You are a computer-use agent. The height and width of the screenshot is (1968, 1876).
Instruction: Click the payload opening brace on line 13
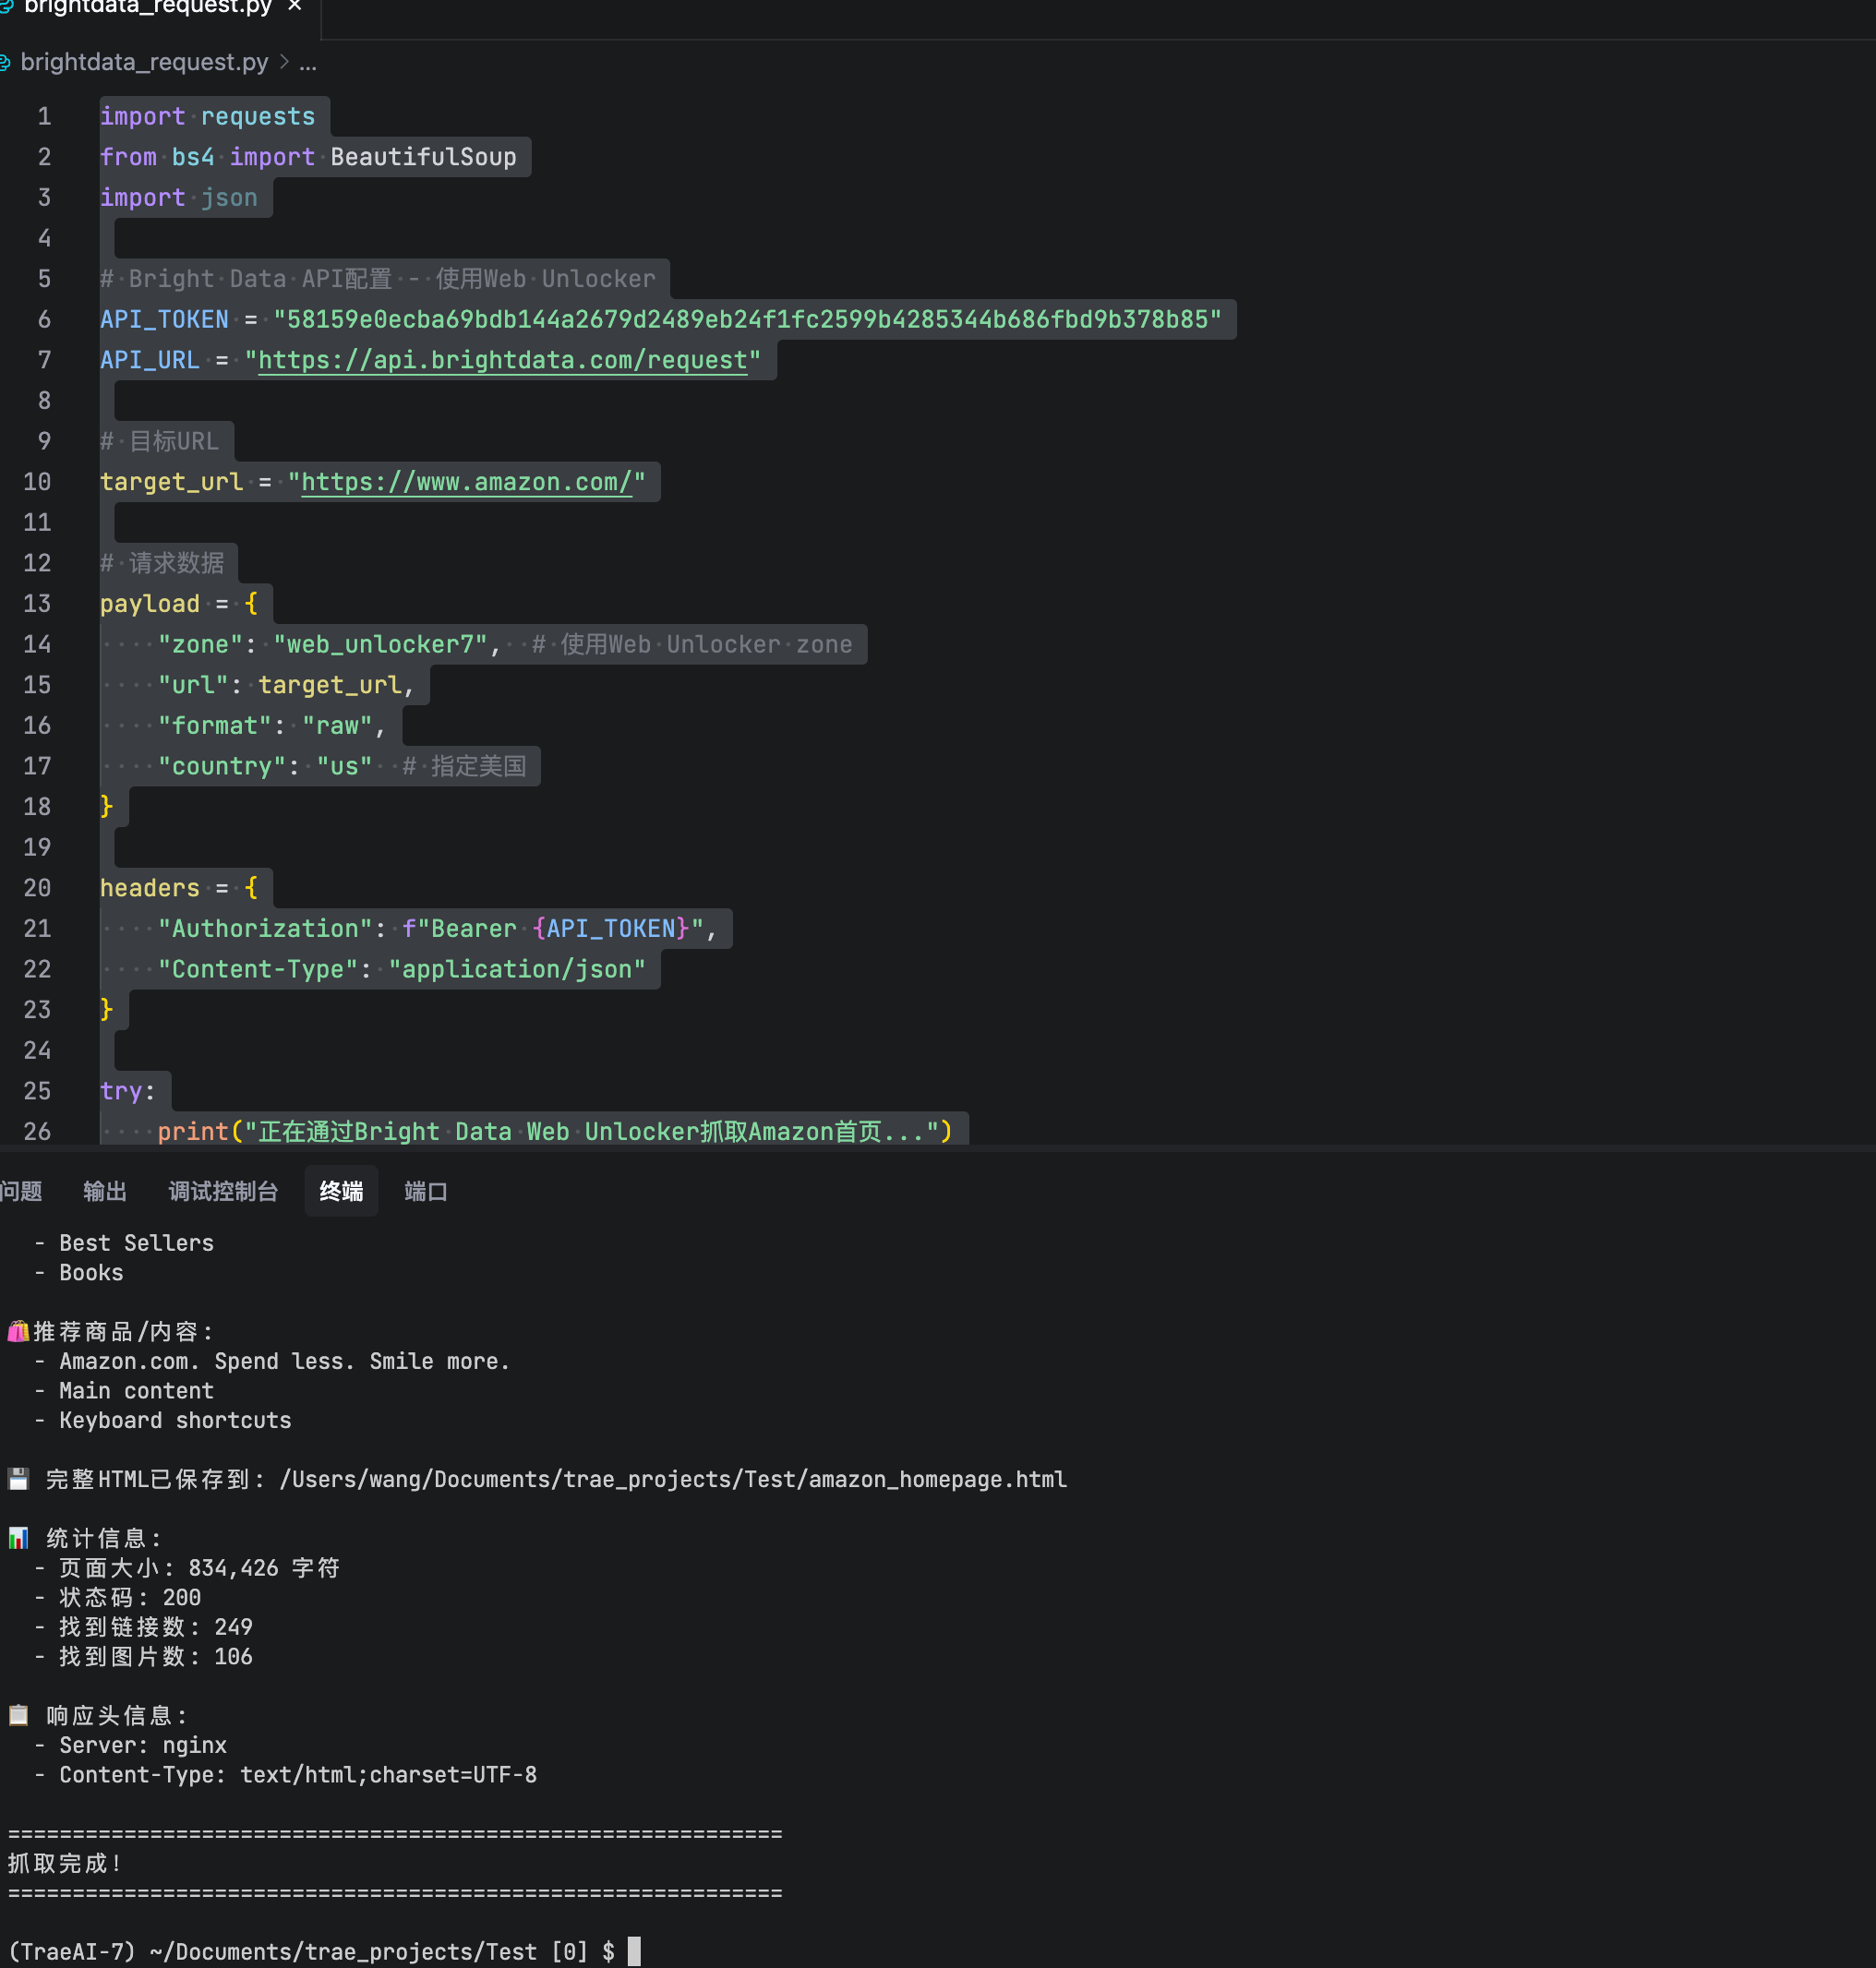click(251, 603)
